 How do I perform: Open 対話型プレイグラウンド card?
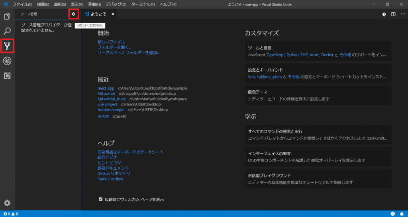tap(318, 179)
